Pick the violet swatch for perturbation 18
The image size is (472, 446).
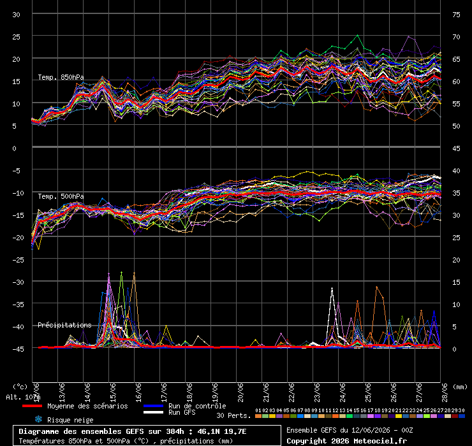(378, 416)
